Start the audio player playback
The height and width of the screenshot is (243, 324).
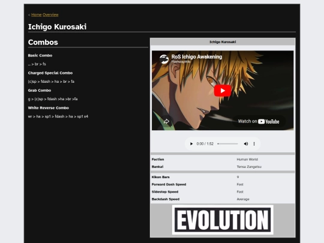[191, 144]
